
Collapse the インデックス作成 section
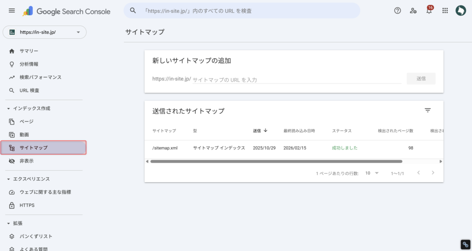[x=8, y=108]
